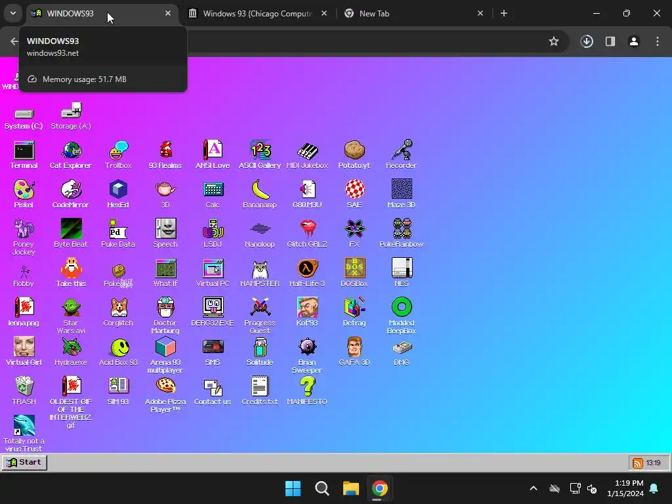Launch Hydra.exe icon

pyautogui.click(x=71, y=352)
